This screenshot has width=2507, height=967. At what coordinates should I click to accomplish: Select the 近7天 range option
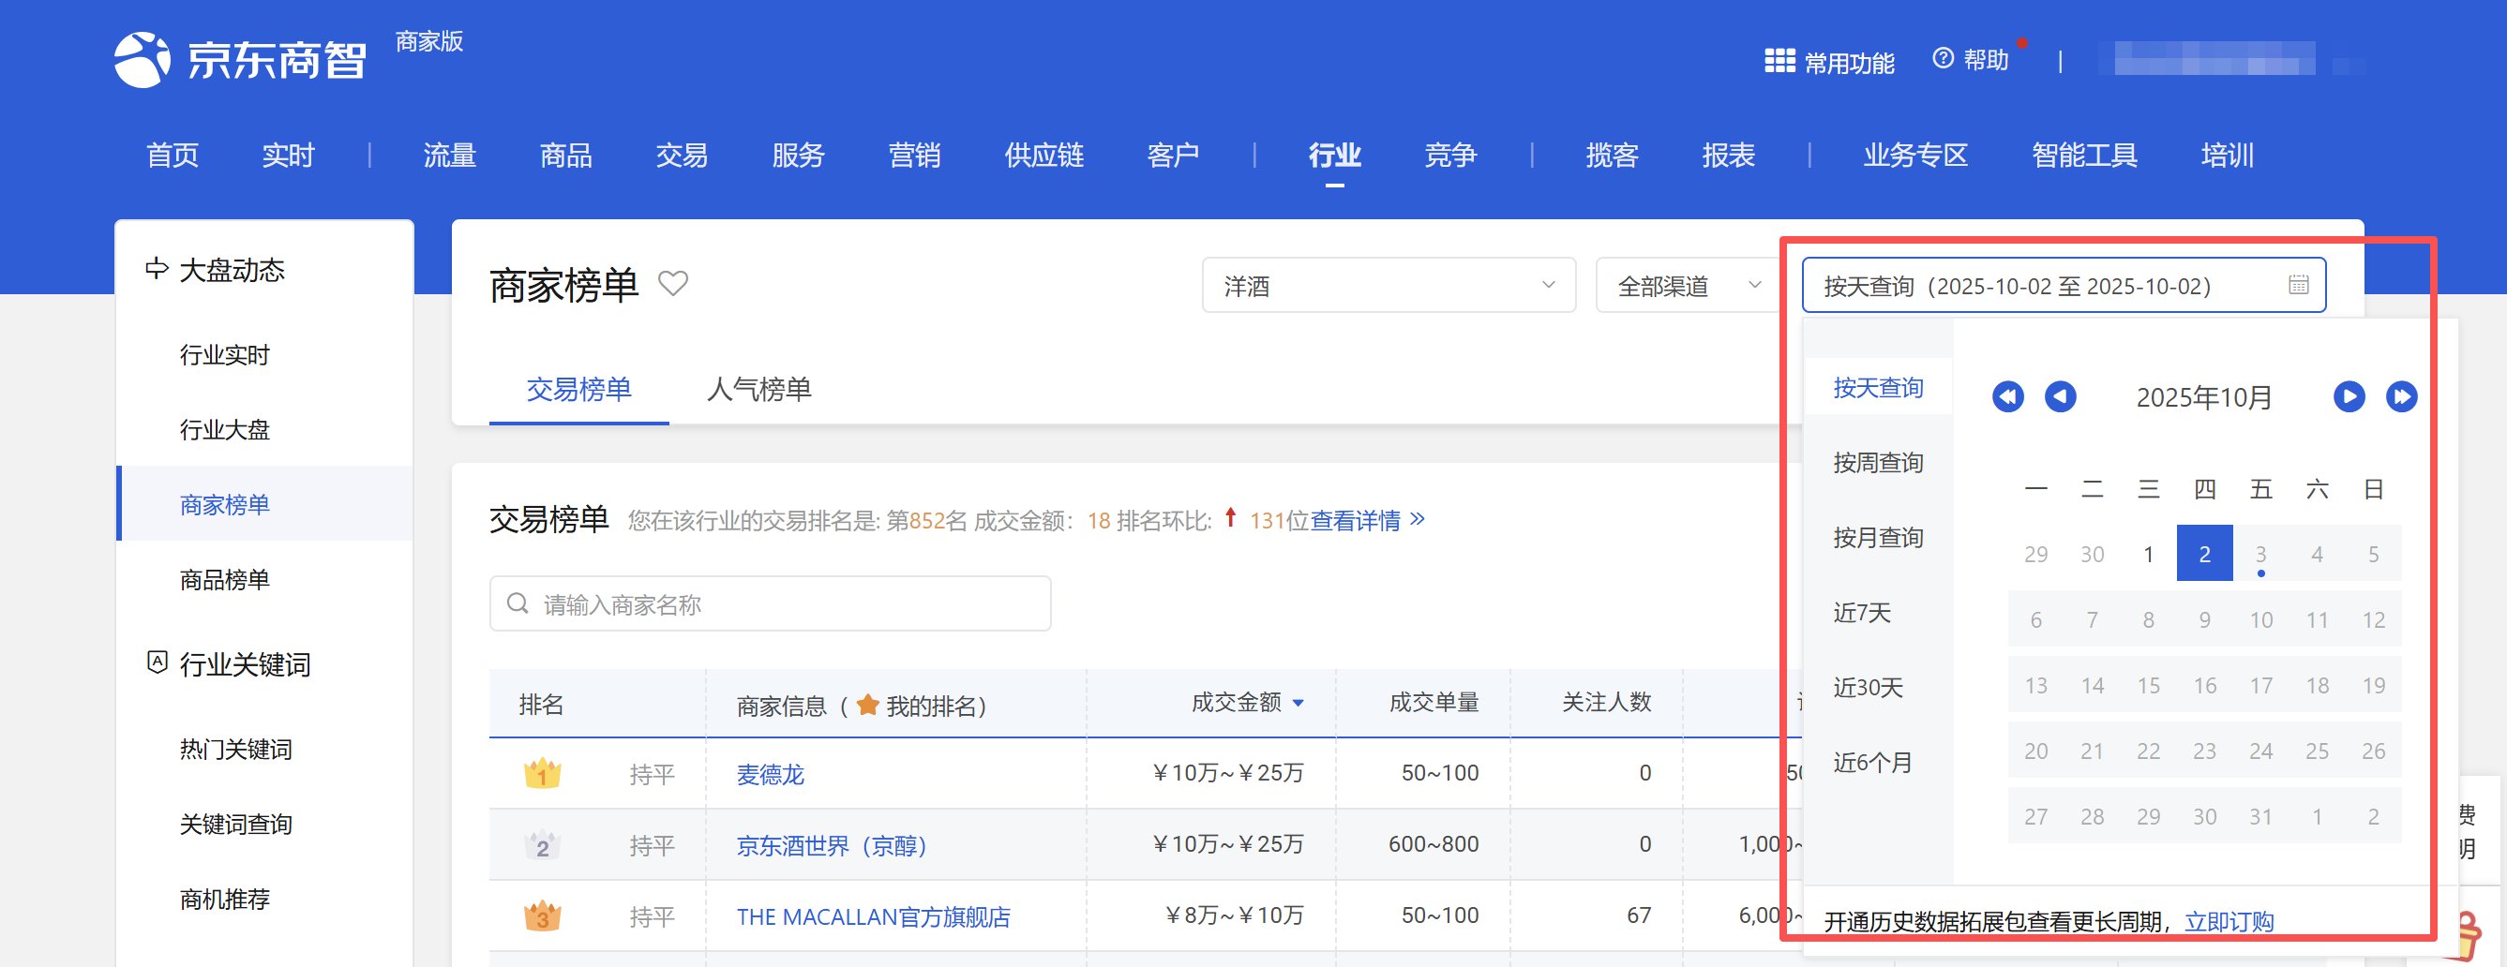pos(1862,613)
